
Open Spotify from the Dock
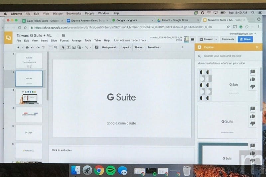point(111,170)
